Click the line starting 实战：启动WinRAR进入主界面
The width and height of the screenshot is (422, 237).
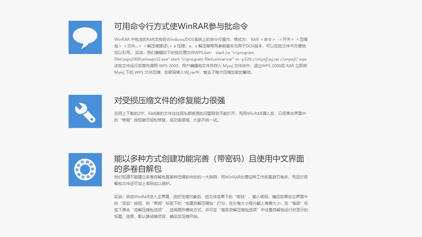(211, 197)
